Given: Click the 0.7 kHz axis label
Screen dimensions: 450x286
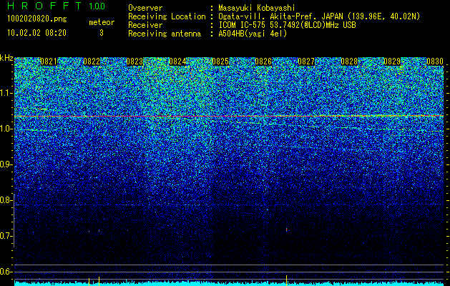Looking at the screenshot, I should (x=5, y=236).
